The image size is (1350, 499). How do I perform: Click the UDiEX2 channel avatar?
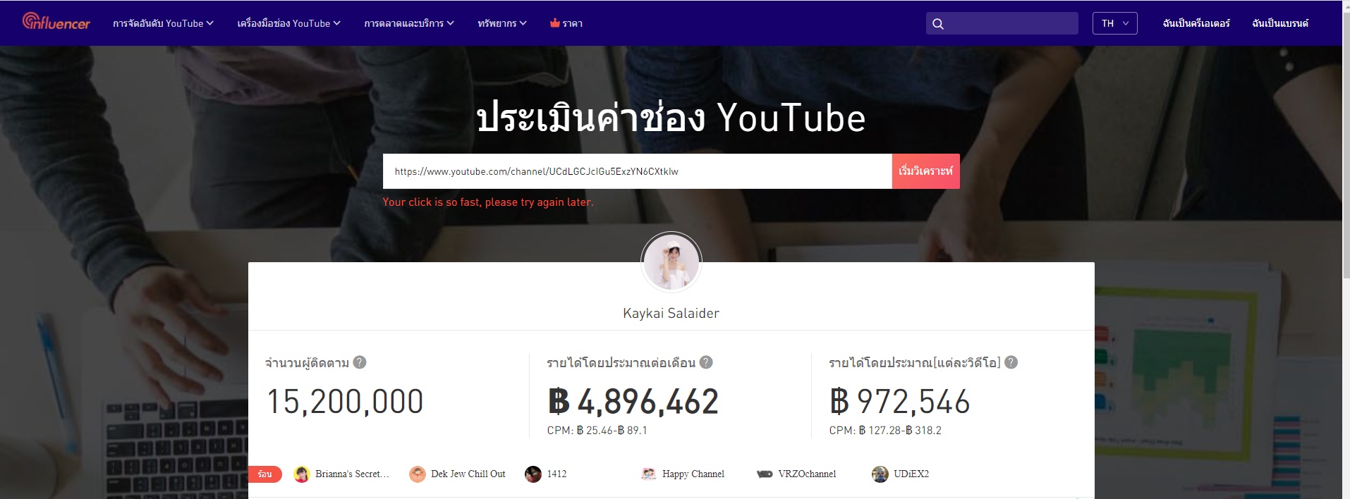coord(880,474)
